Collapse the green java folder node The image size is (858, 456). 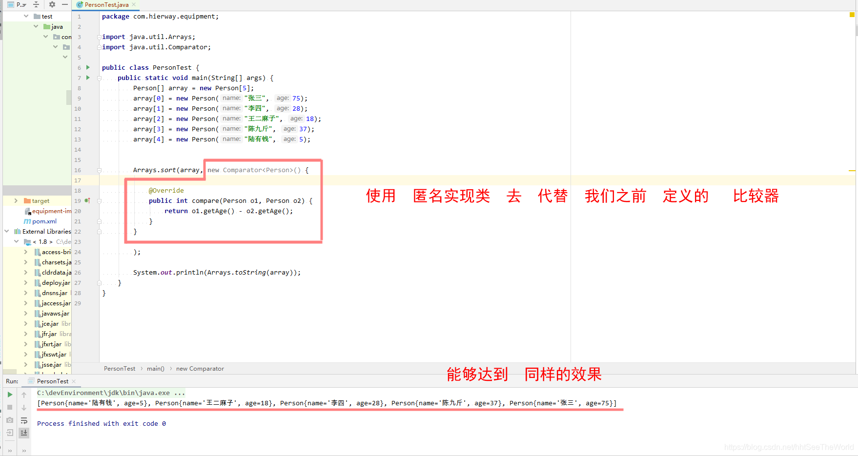tap(36, 26)
